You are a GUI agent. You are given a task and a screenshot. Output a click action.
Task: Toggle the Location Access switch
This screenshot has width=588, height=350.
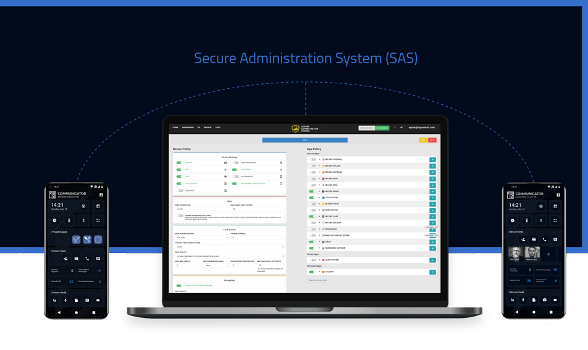(x=235, y=162)
